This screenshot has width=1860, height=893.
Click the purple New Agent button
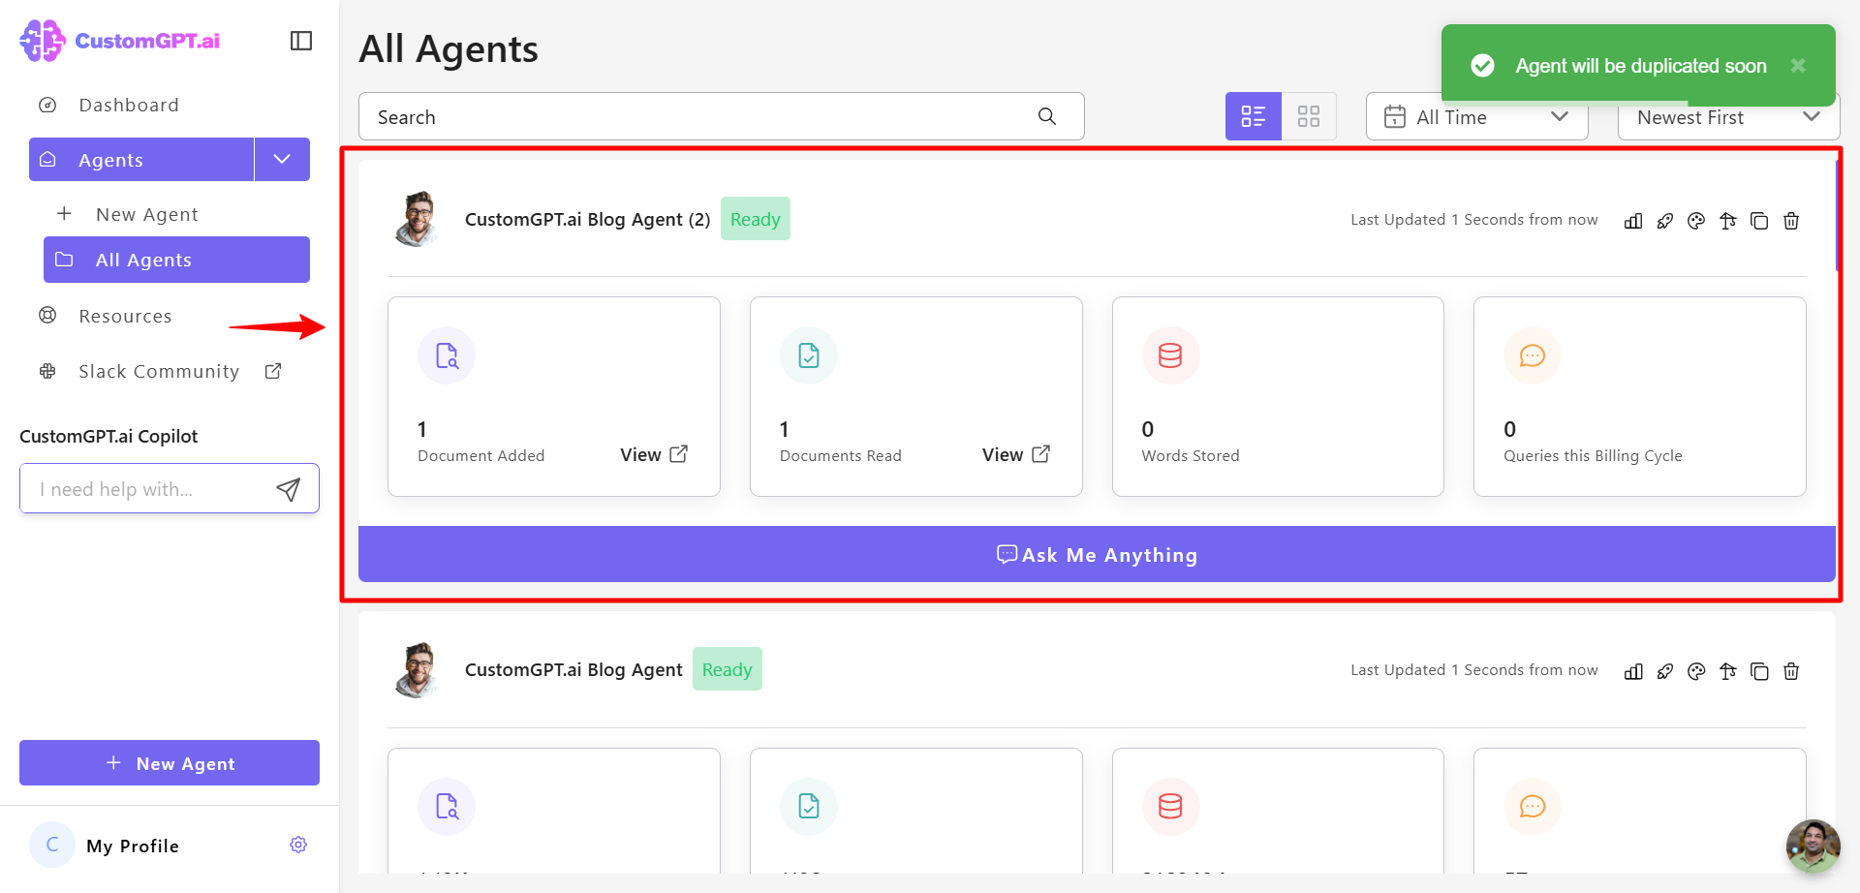coord(170,763)
